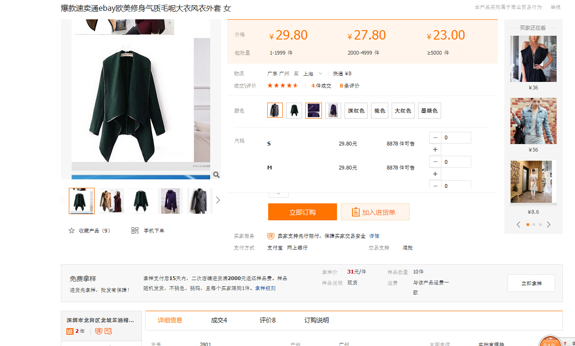Select the first gray coat color swatch
Screen dimensions: 575x346
[x=275, y=110]
